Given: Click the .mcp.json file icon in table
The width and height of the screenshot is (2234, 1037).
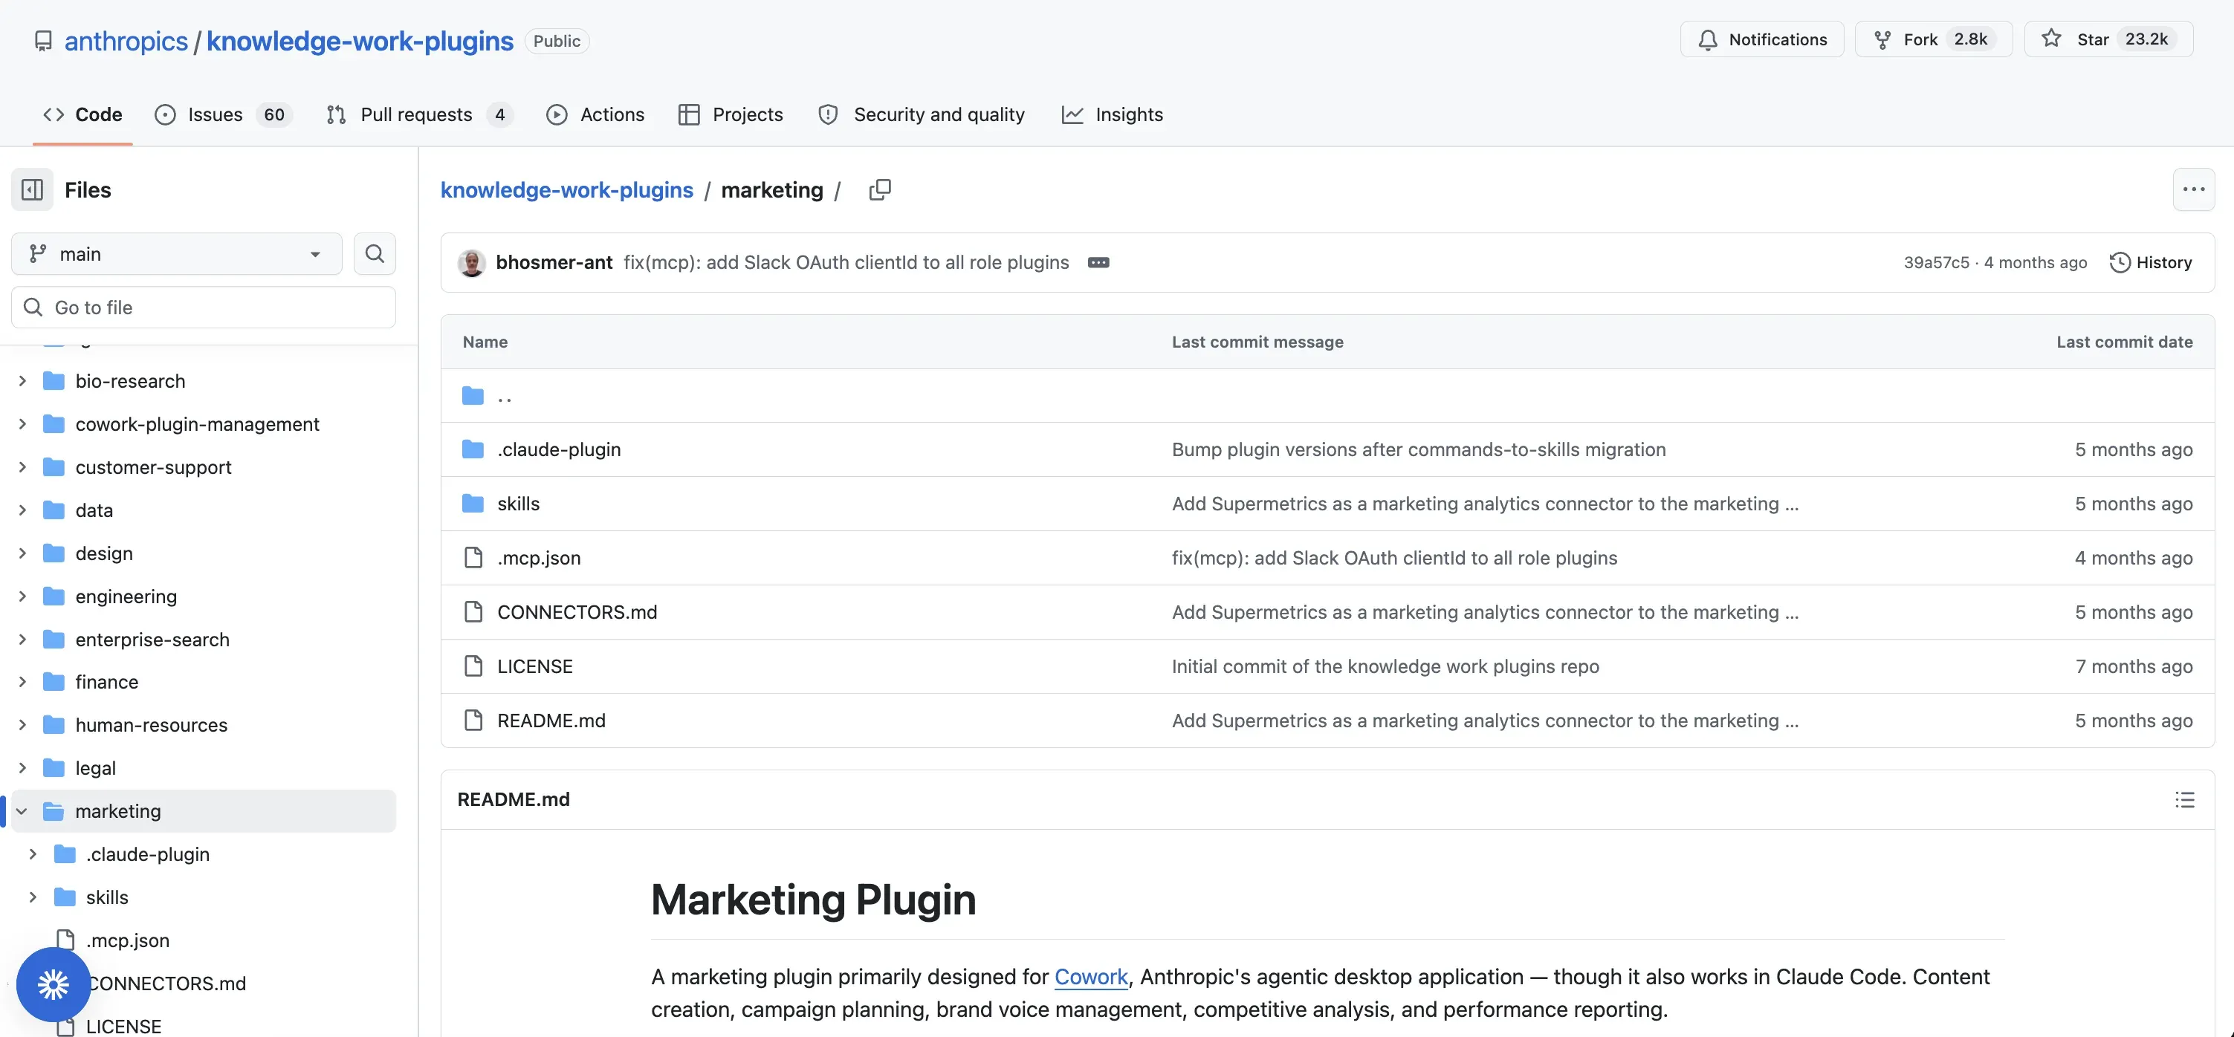Looking at the screenshot, I should coord(473,558).
